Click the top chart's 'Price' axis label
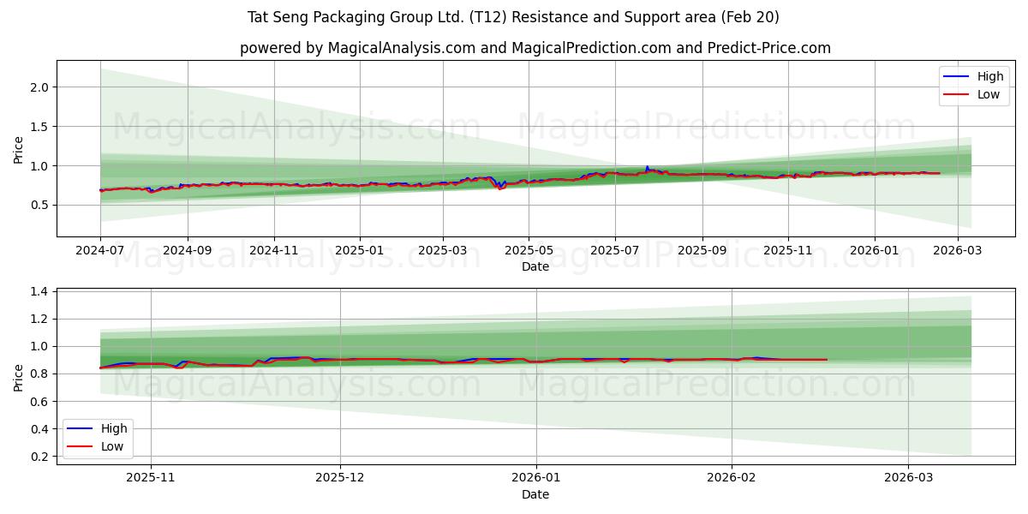 pos(19,148)
